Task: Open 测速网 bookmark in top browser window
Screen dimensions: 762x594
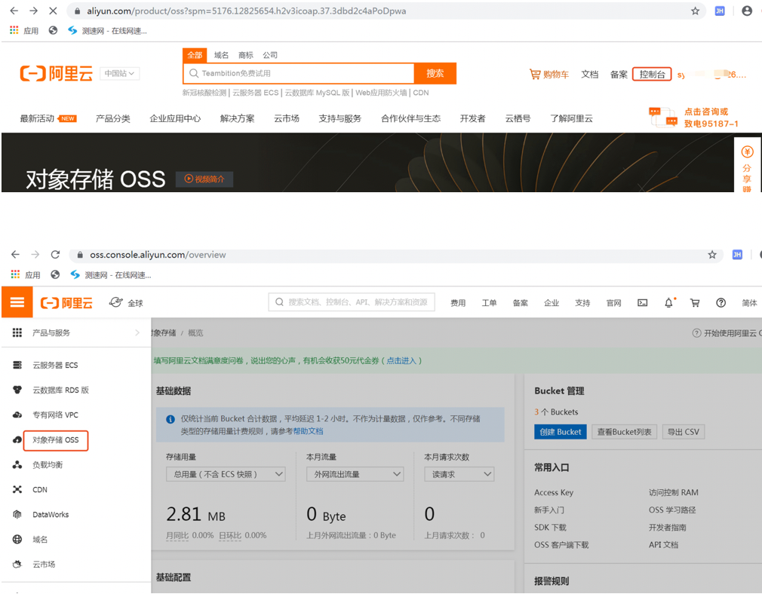Action: tap(107, 31)
